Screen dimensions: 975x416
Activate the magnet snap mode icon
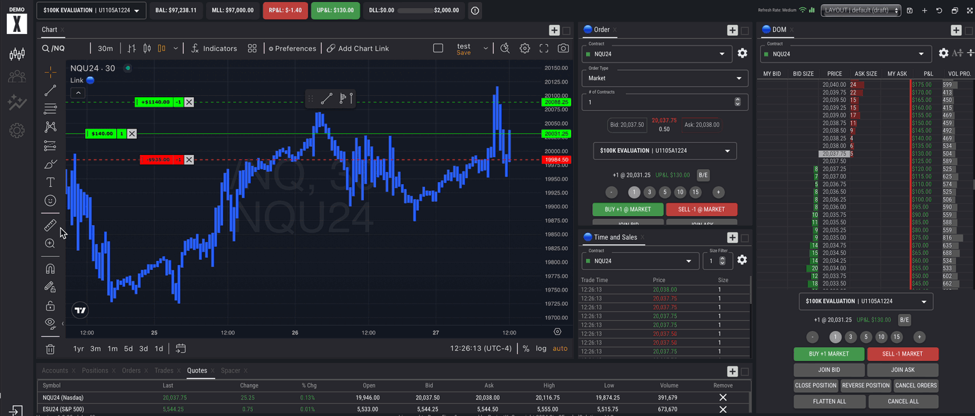tap(50, 268)
